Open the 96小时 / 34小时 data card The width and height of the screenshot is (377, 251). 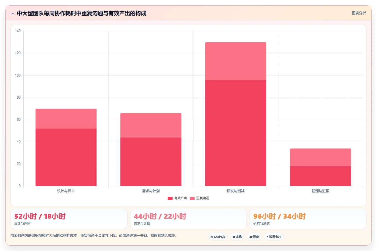[308, 219]
